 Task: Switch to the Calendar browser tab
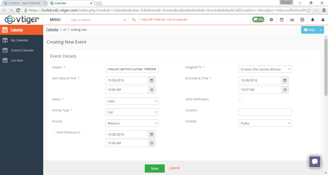[71, 3]
